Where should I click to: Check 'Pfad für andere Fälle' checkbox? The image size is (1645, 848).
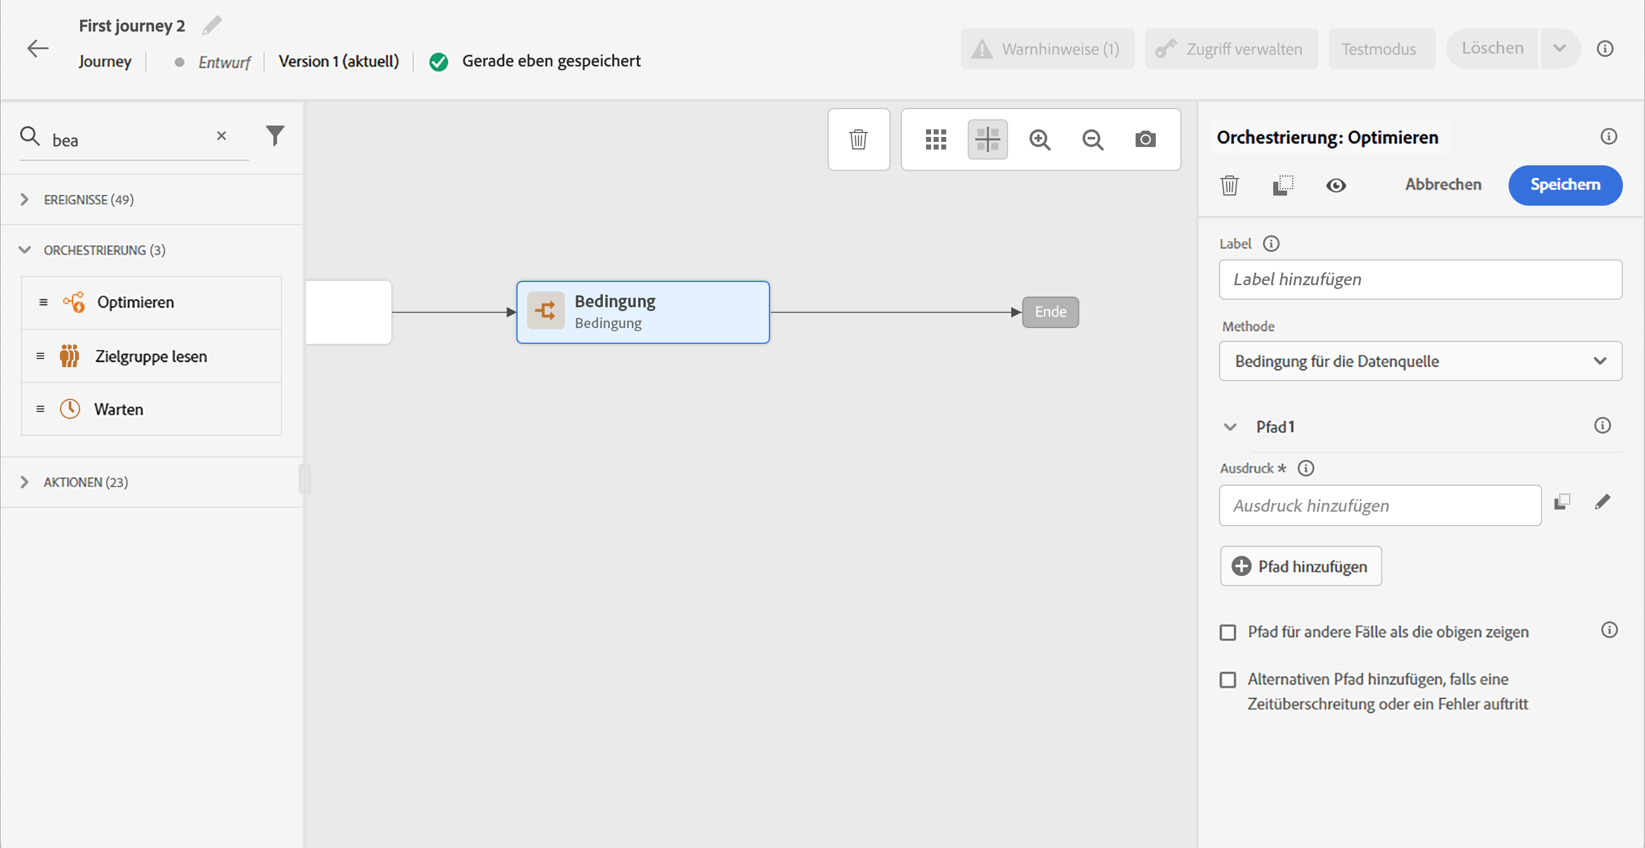(x=1227, y=632)
